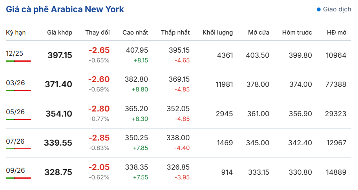Open the Giá cà phê Arabica New York title
Viewport: 358px width, 190px height.
click(65, 9)
